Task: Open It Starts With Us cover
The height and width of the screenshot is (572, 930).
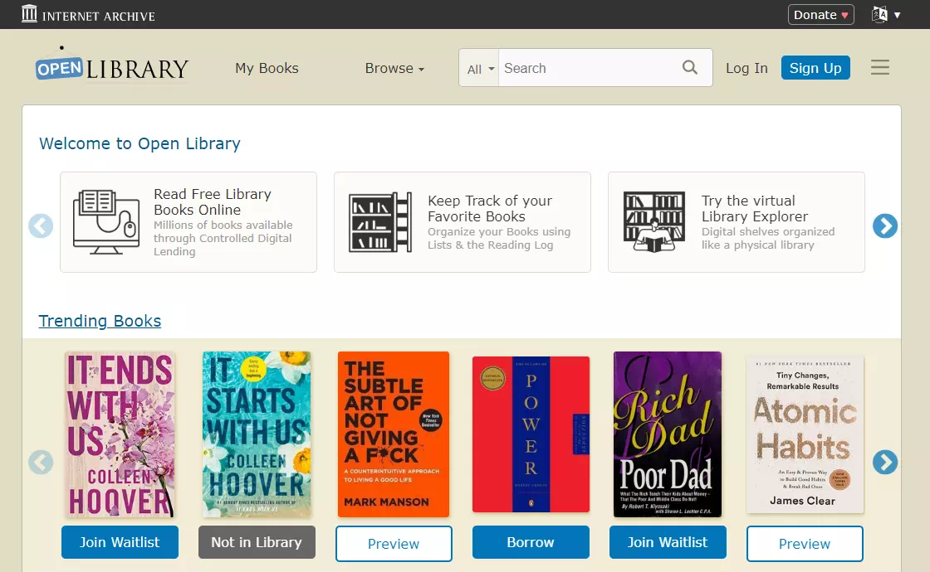Action: click(x=257, y=434)
